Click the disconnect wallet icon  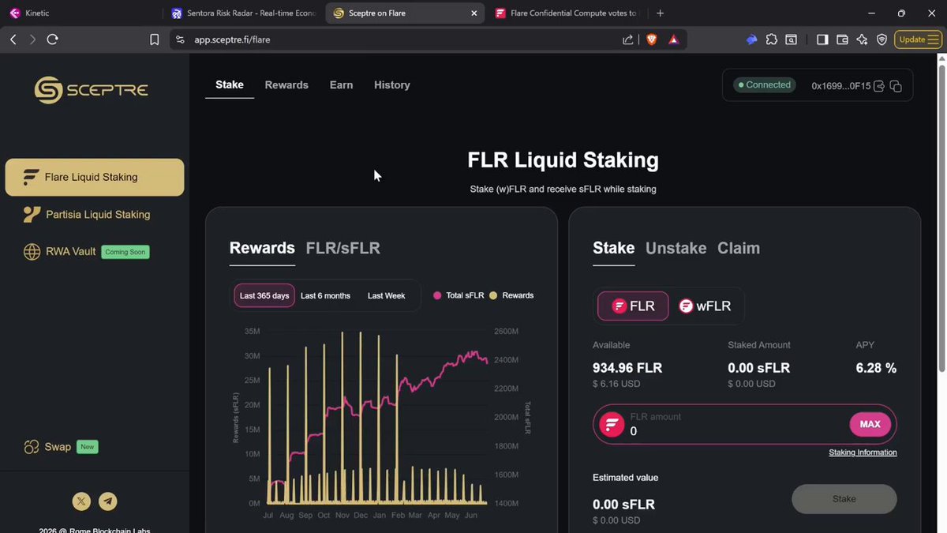[x=879, y=86]
